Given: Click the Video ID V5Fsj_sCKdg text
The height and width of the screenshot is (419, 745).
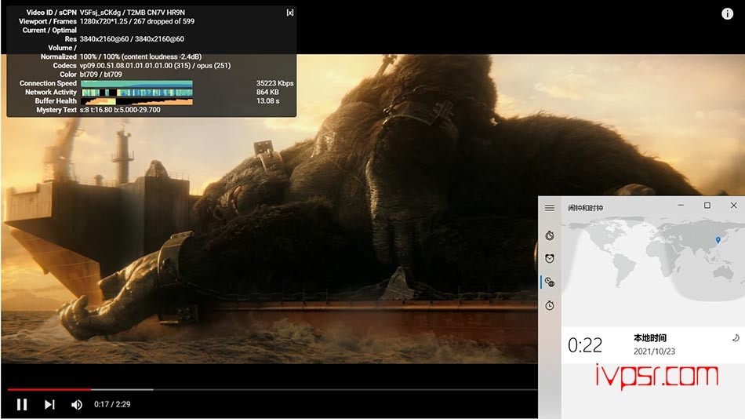Looking at the screenshot, I should pos(100,13).
